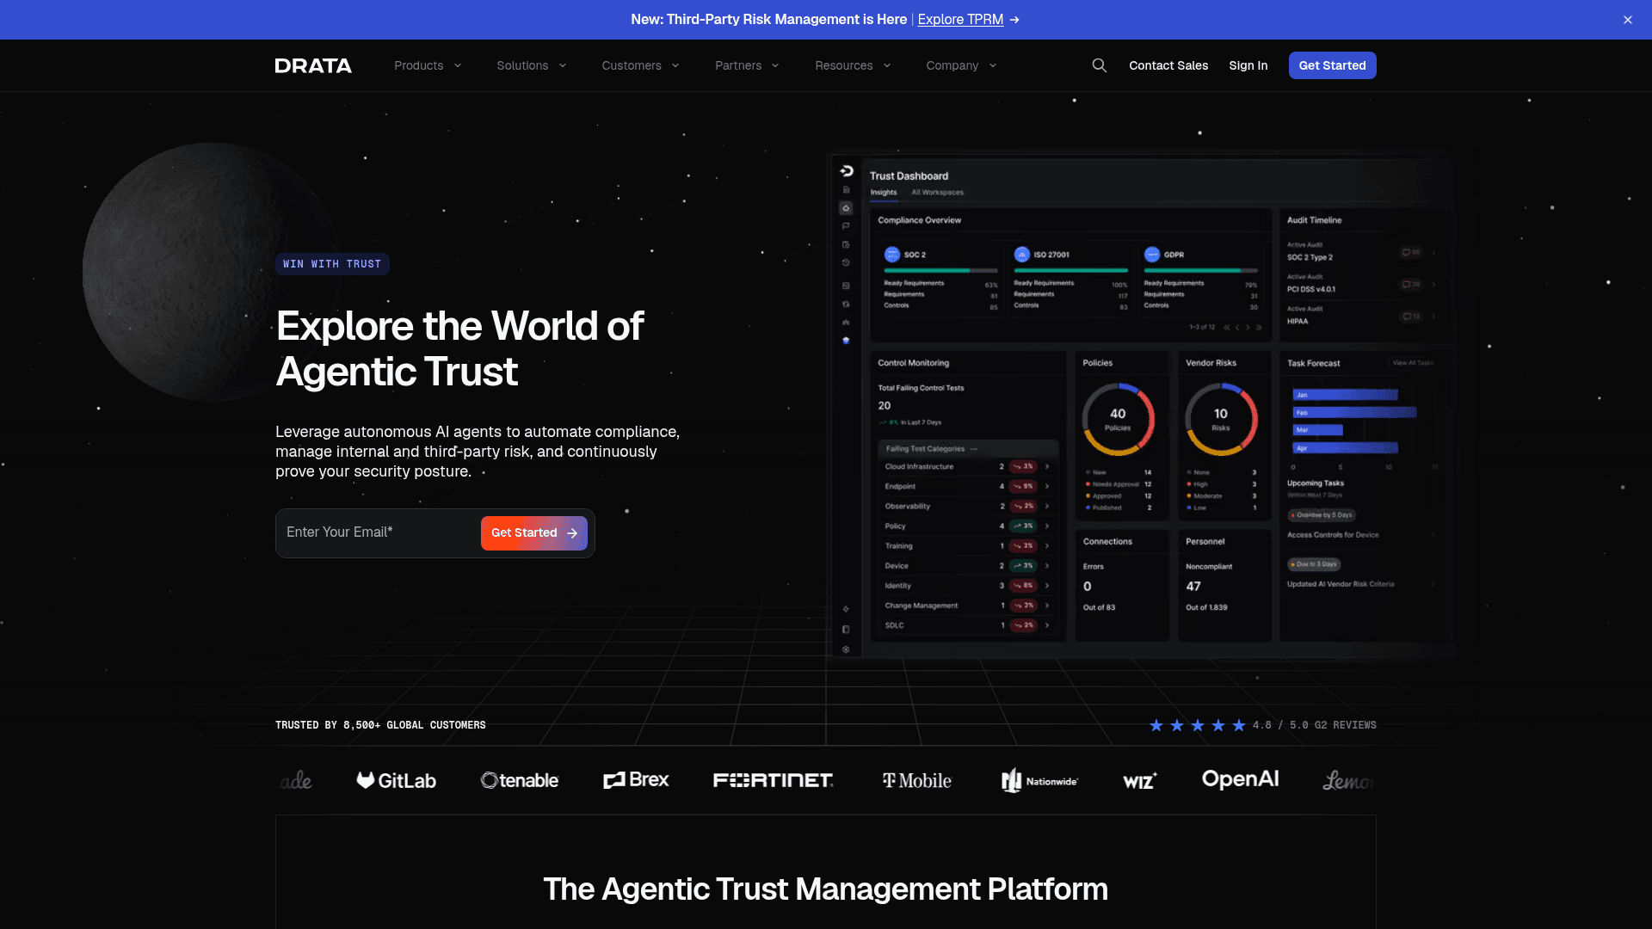This screenshot has height=929, width=1652.
Task: Click the Contact Sales link
Action: click(x=1168, y=65)
